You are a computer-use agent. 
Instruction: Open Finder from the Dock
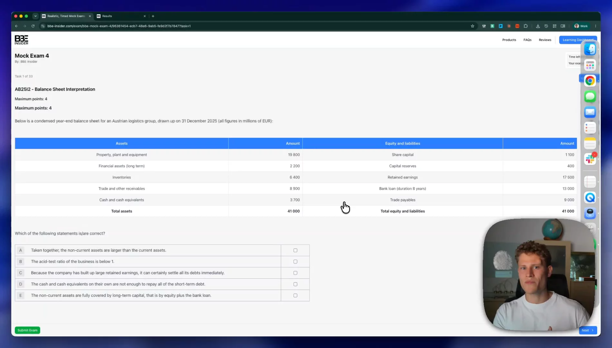[590, 49]
